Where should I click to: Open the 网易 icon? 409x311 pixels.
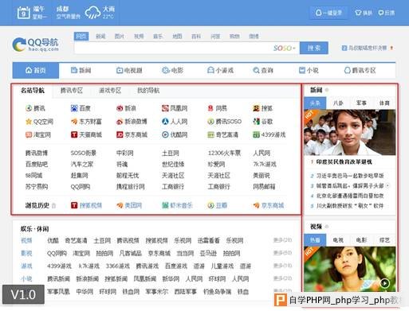[x=210, y=108]
